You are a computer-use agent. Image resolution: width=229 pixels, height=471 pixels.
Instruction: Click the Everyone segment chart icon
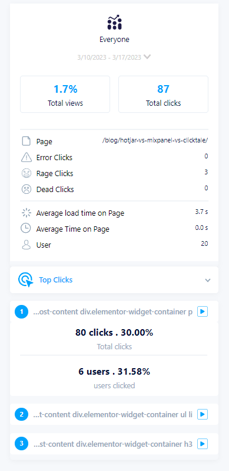(114, 22)
